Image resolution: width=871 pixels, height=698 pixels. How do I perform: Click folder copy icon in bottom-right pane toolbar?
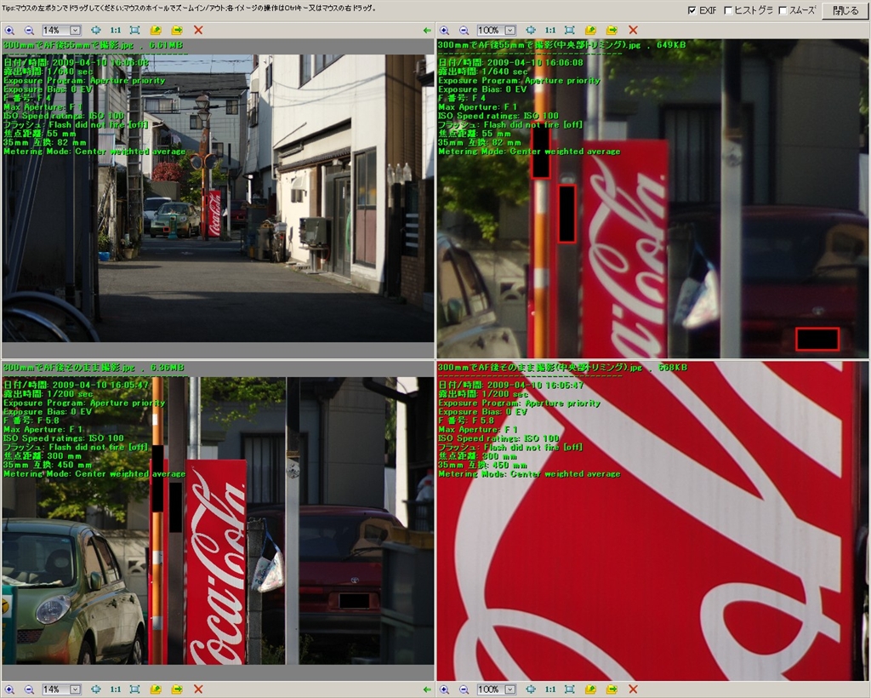pos(590,689)
